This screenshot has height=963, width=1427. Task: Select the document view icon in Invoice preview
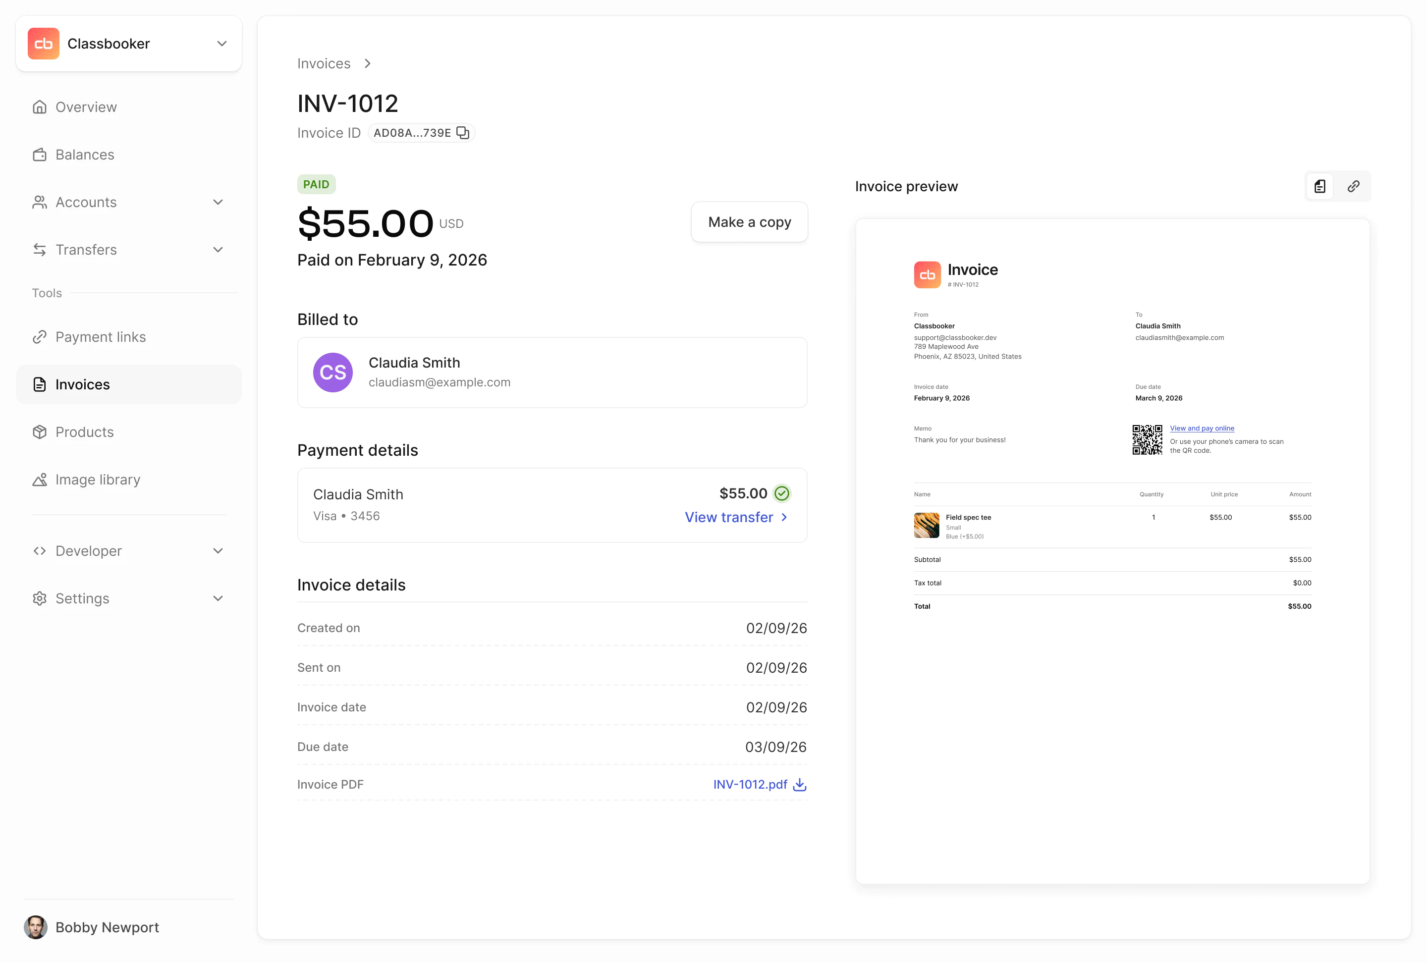coord(1319,187)
